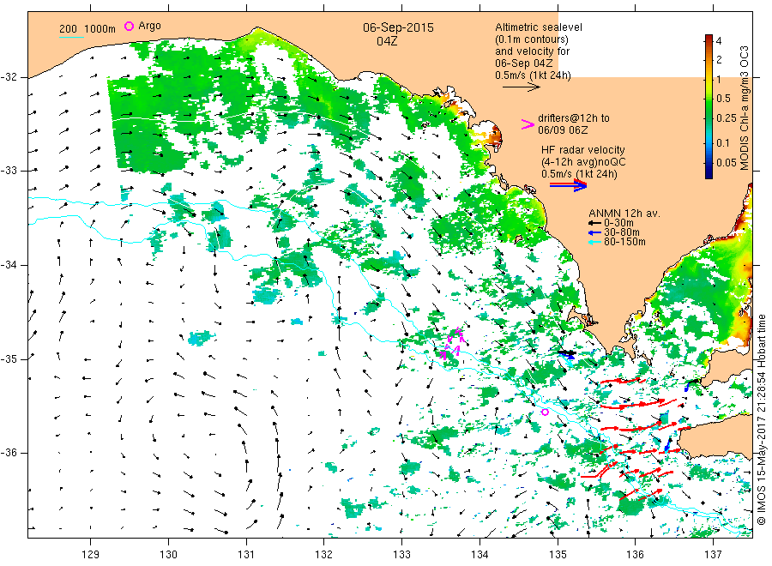Click the longitude axis label "137"
The width and height of the screenshot is (772, 566).
coord(713,555)
